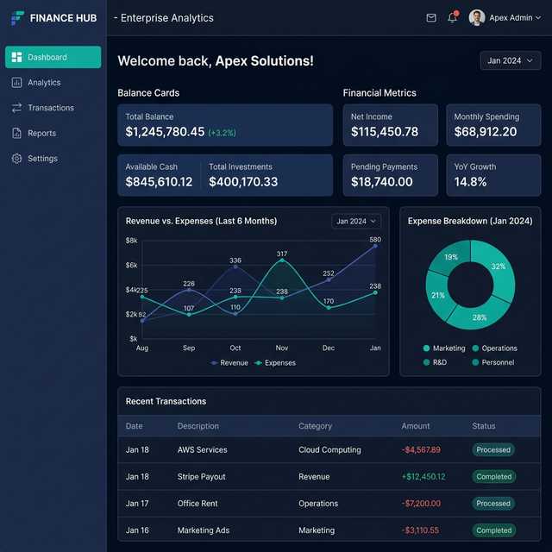This screenshot has width=552, height=552.
Task: Click the 19% donut chart segment
Action: [x=452, y=258]
